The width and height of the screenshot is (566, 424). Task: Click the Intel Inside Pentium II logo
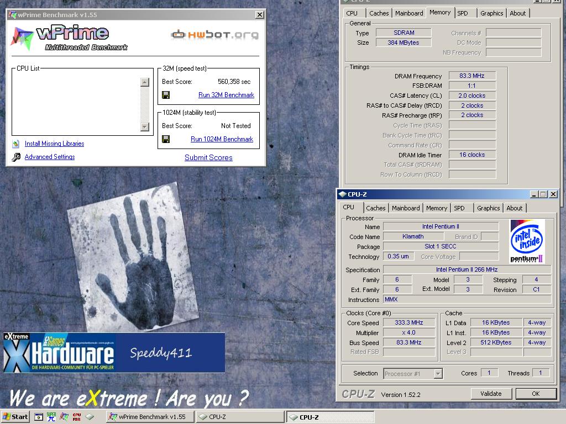[527, 241]
